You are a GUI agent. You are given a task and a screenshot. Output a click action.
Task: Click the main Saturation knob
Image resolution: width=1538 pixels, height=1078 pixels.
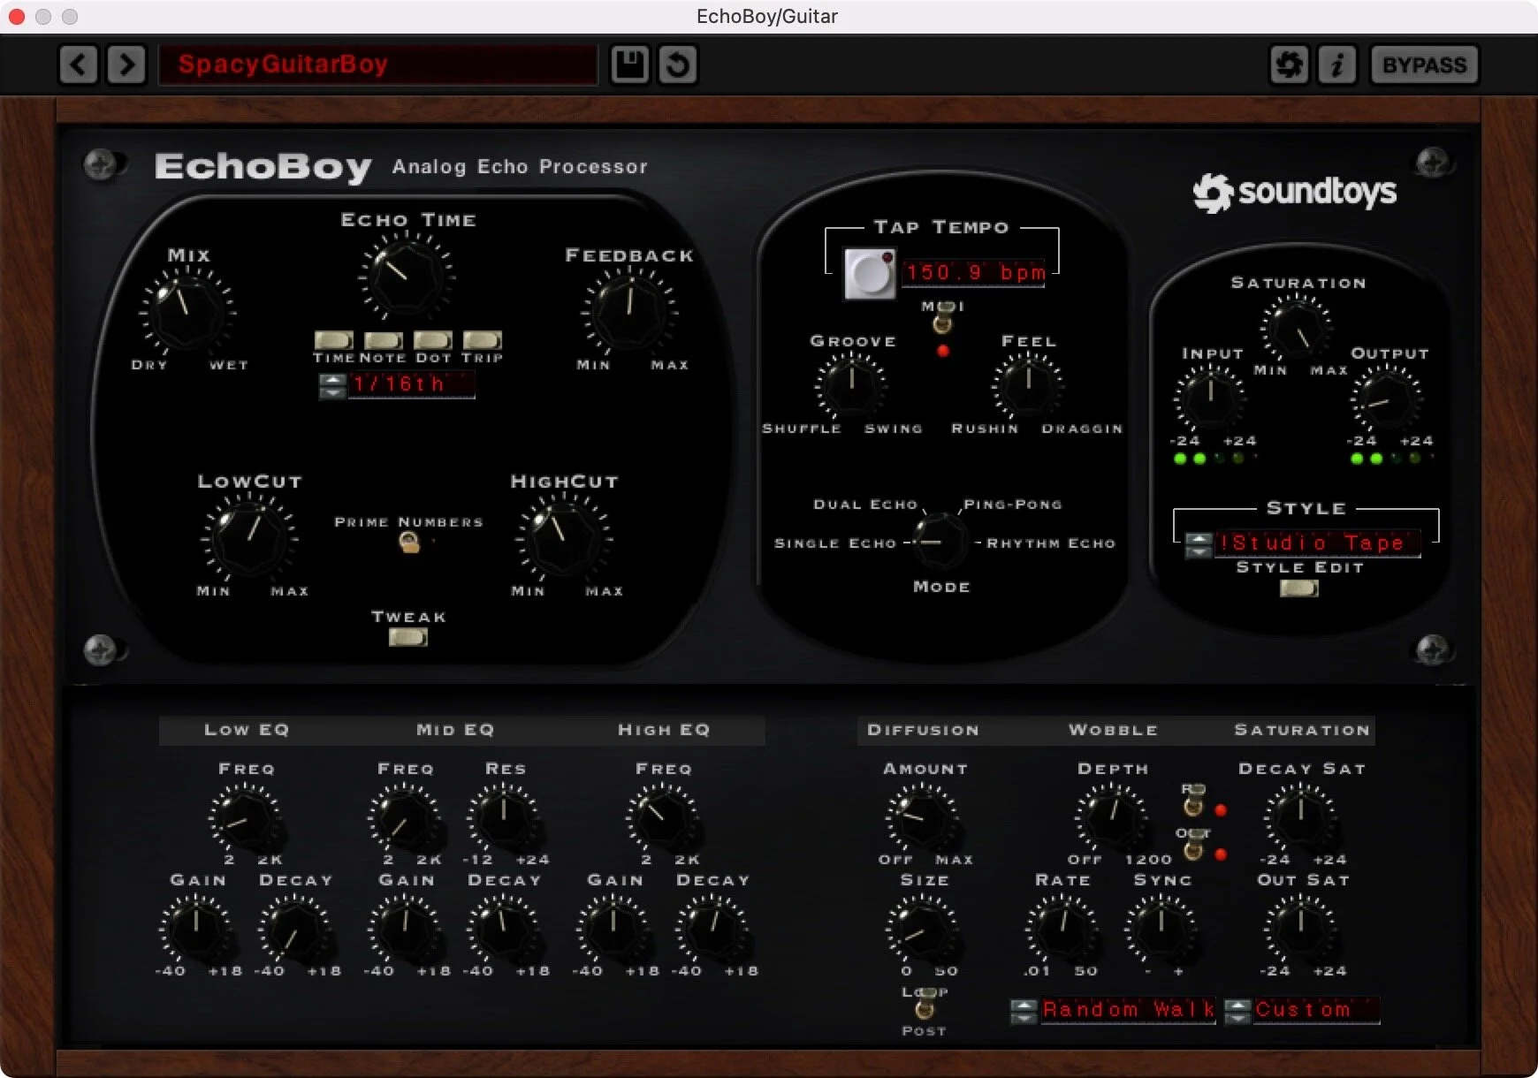point(1296,329)
